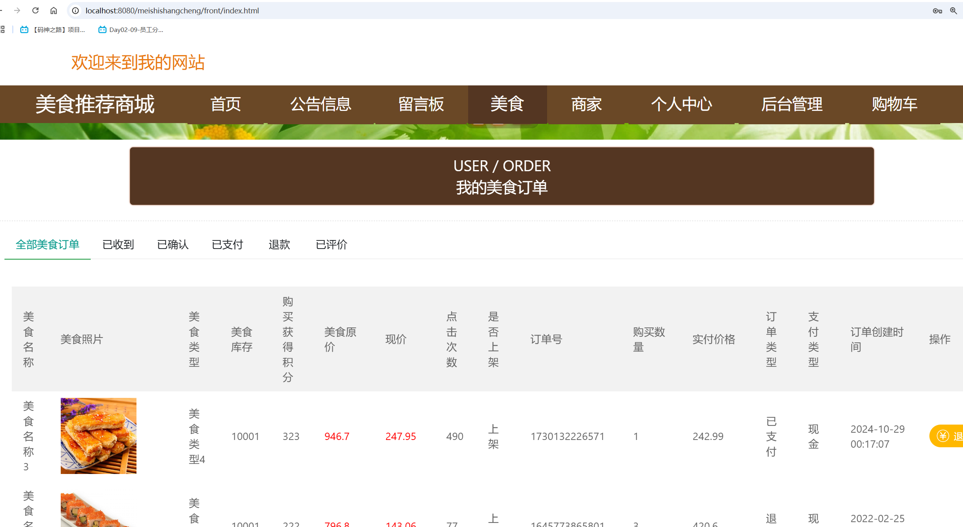Click the ¥ icon on the yellow refund button

pyautogui.click(x=942, y=436)
